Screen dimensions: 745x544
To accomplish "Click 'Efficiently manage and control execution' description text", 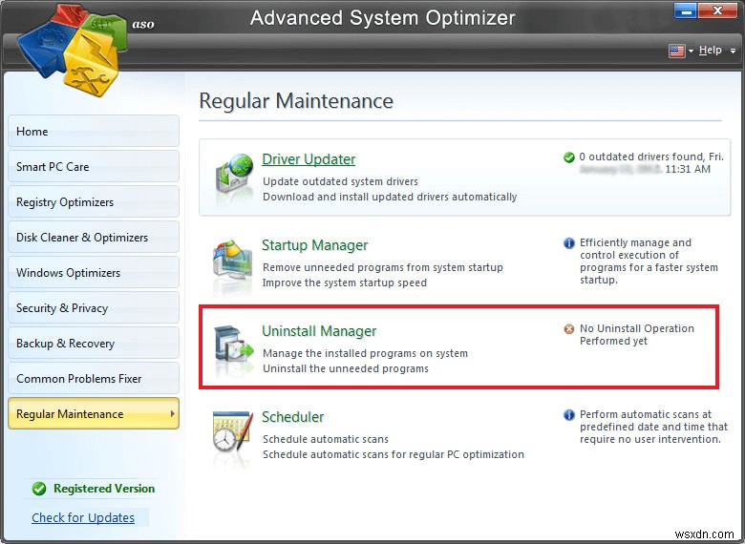I will pos(649,262).
